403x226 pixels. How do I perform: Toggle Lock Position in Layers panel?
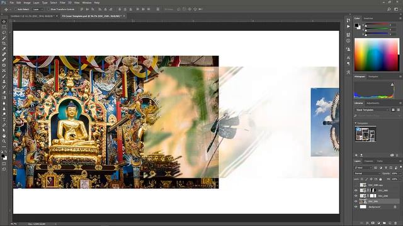coord(371,179)
